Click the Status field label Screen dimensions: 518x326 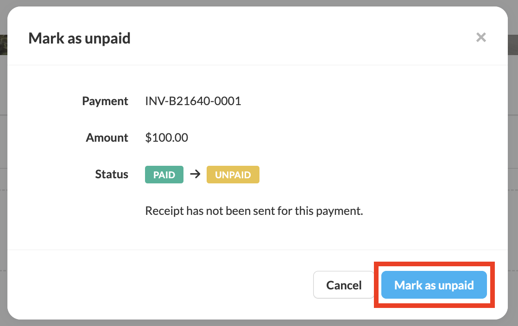click(x=112, y=174)
